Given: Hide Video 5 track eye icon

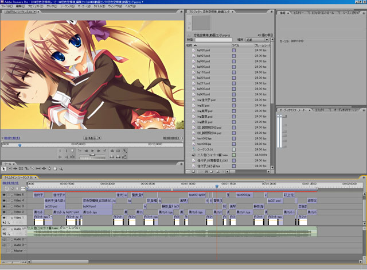Looking at the screenshot, I should pyautogui.click(x=4, y=195).
